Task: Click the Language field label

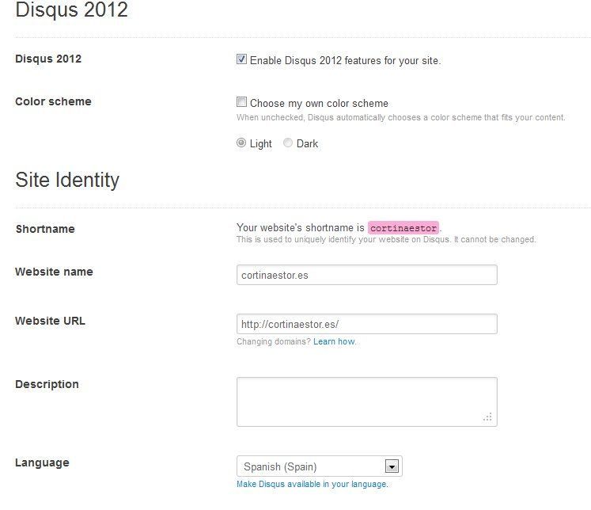Action: coord(42,462)
